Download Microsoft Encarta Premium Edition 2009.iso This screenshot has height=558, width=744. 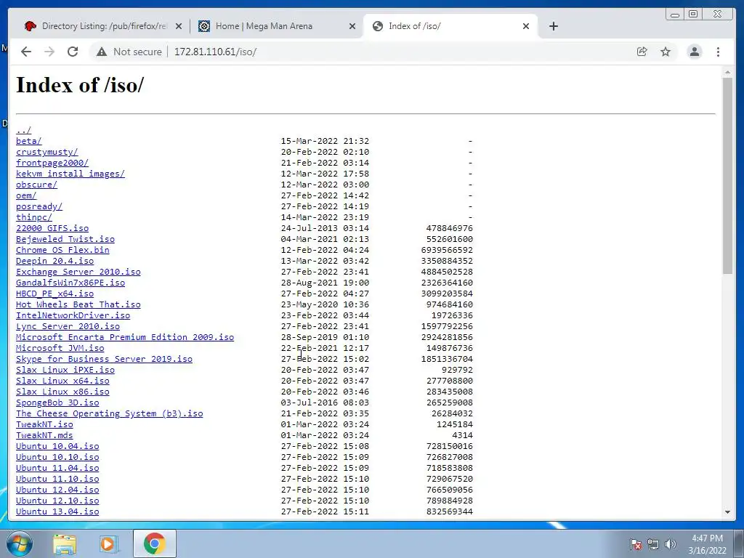pyautogui.click(x=125, y=337)
